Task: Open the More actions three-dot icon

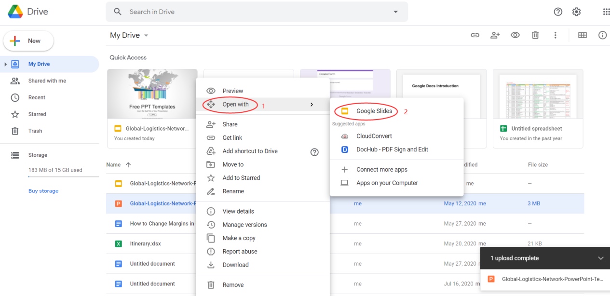Action: click(x=556, y=35)
